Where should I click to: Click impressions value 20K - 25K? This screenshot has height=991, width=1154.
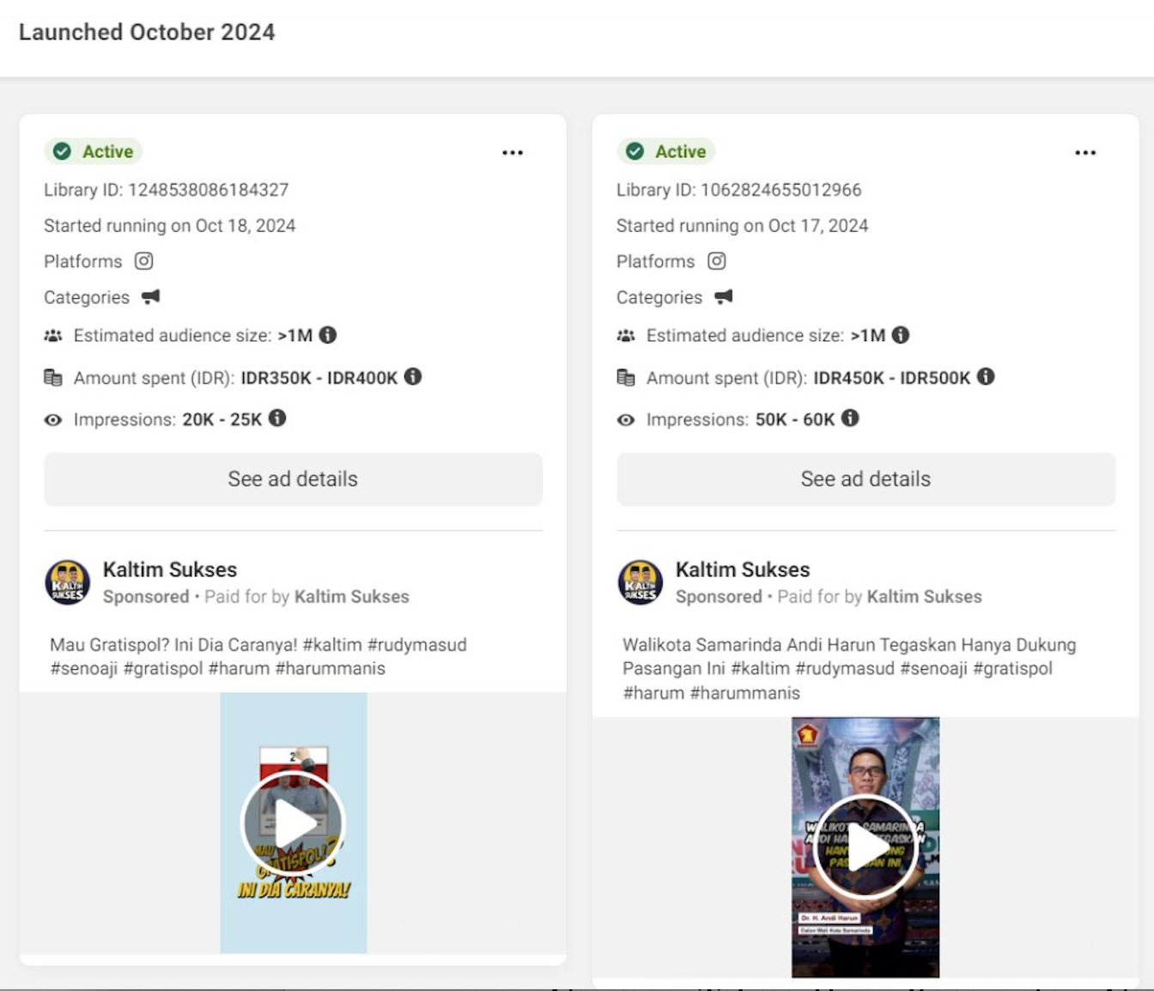click(222, 420)
